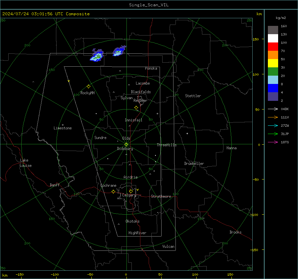Click the Drumheller town label
This screenshot has width=298, height=279.
click(x=194, y=164)
